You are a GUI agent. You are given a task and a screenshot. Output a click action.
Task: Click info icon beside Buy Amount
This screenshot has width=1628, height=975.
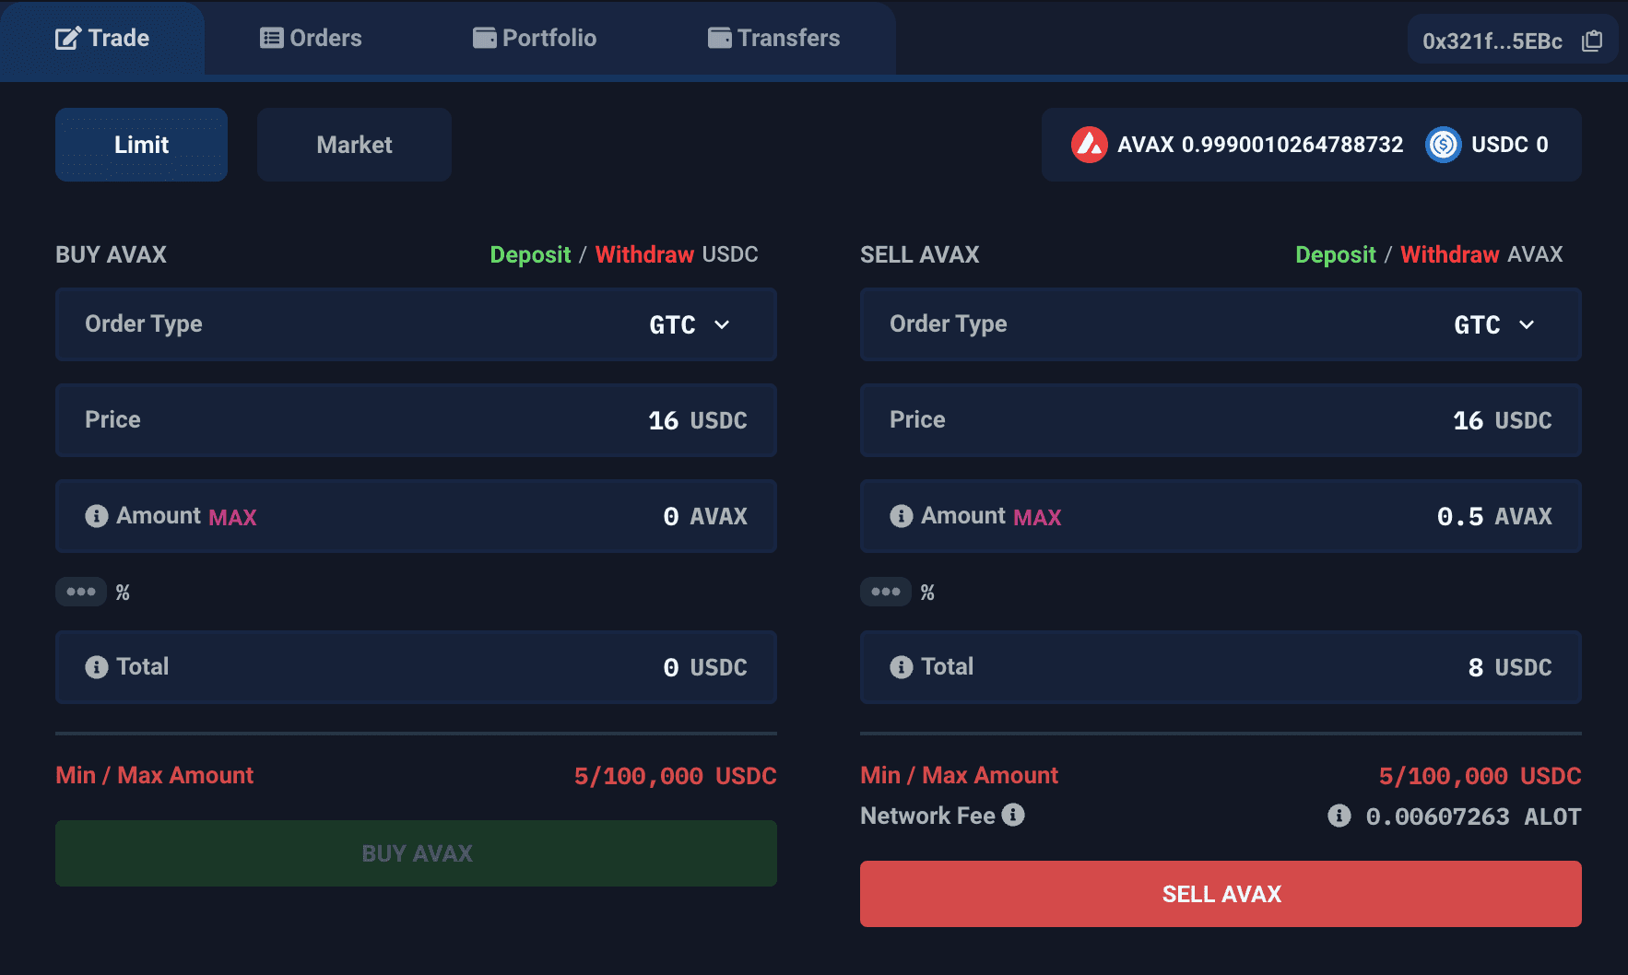coord(97,516)
